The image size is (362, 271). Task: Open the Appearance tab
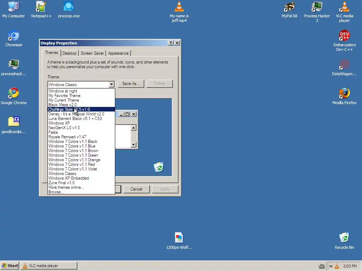[118, 53]
